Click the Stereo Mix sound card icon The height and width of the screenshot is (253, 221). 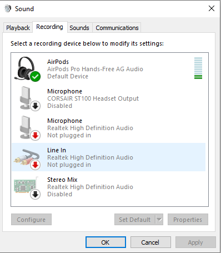pos(27,188)
